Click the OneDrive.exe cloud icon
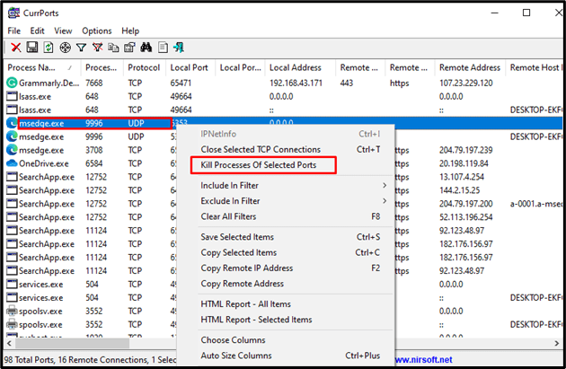The image size is (566, 369). (12, 163)
